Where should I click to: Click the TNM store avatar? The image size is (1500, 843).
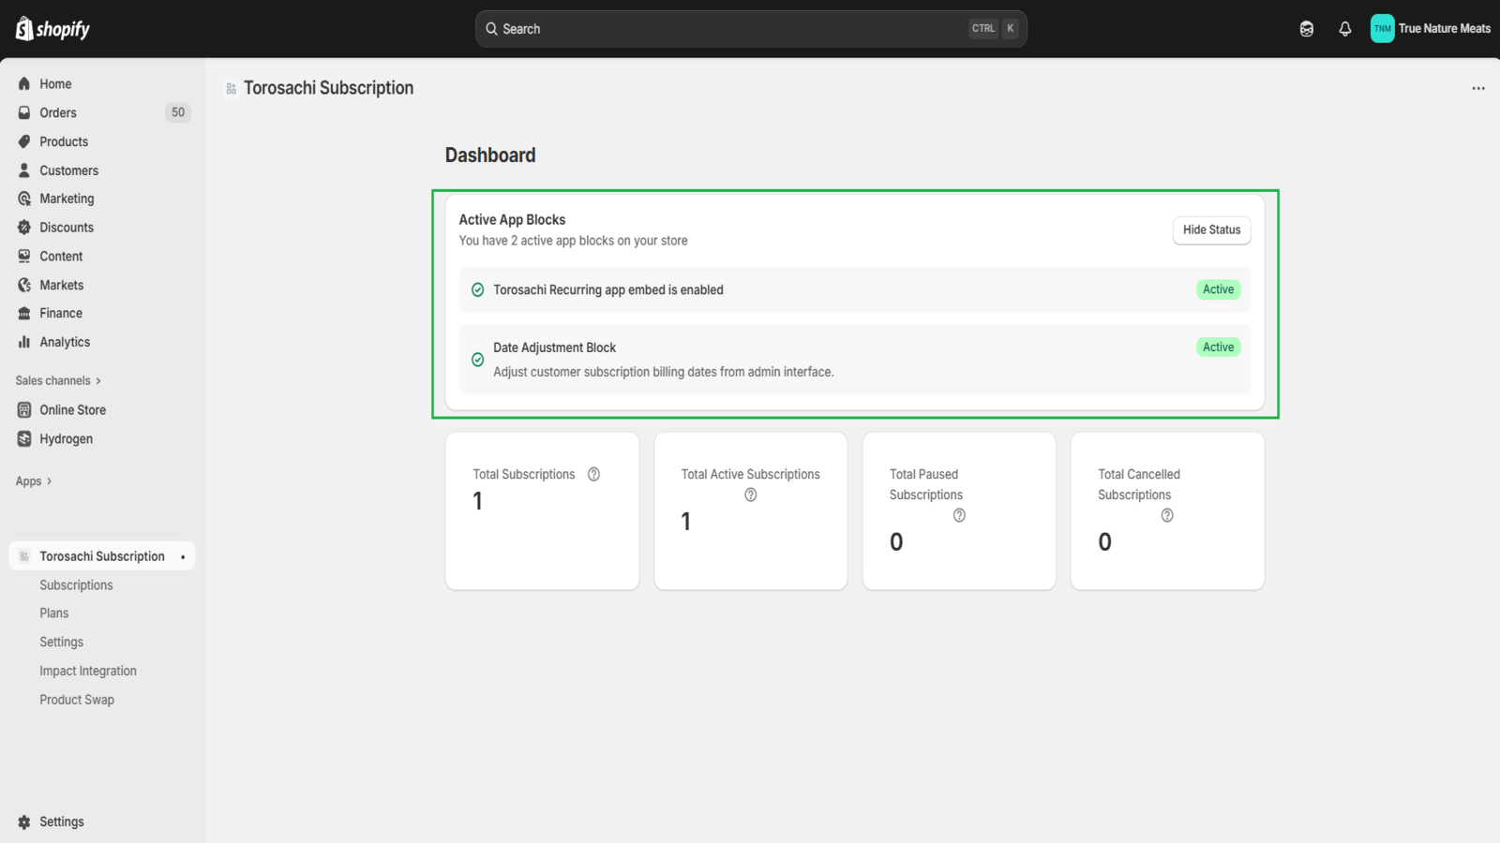1382,28
